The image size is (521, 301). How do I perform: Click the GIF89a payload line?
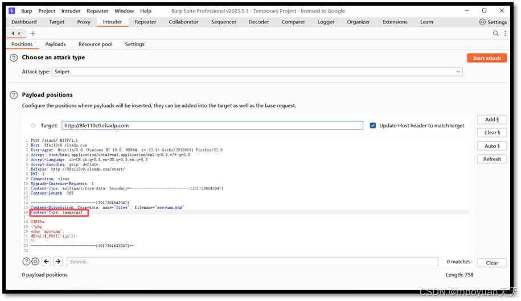coord(38,222)
